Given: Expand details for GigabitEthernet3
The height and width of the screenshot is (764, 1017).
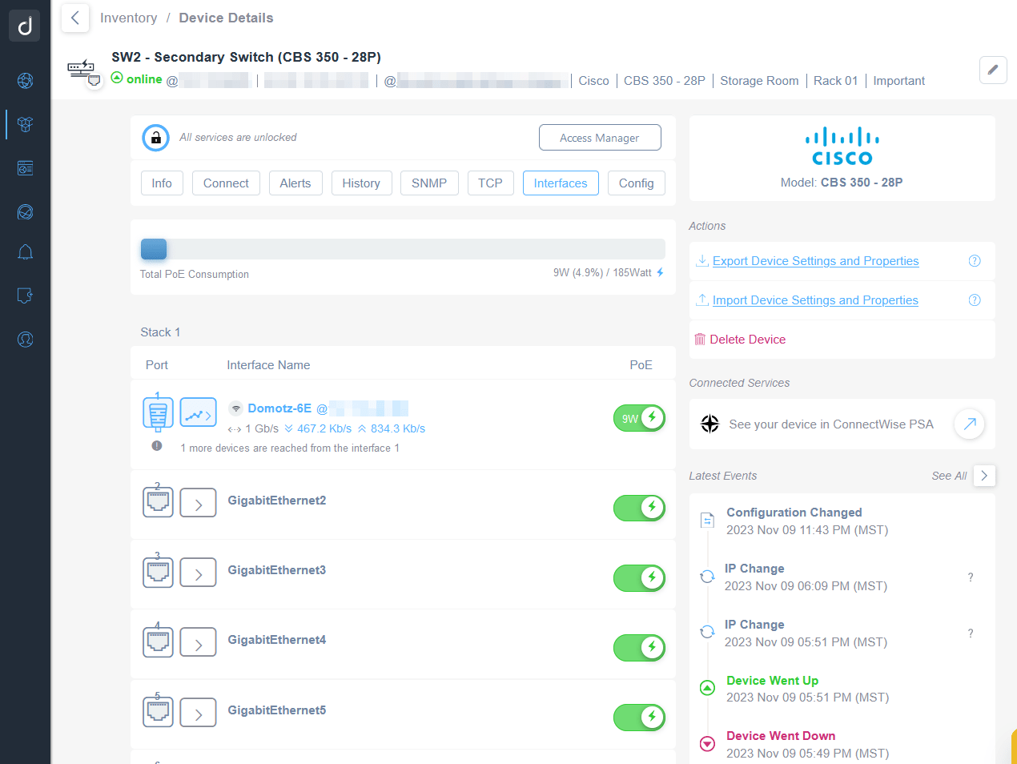Looking at the screenshot, I should pyautogui.click(x=198, y=572).
